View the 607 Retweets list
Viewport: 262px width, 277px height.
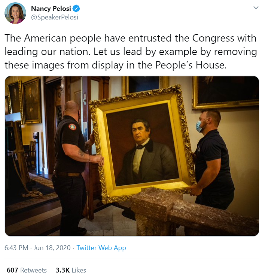[x=27, y=270]
